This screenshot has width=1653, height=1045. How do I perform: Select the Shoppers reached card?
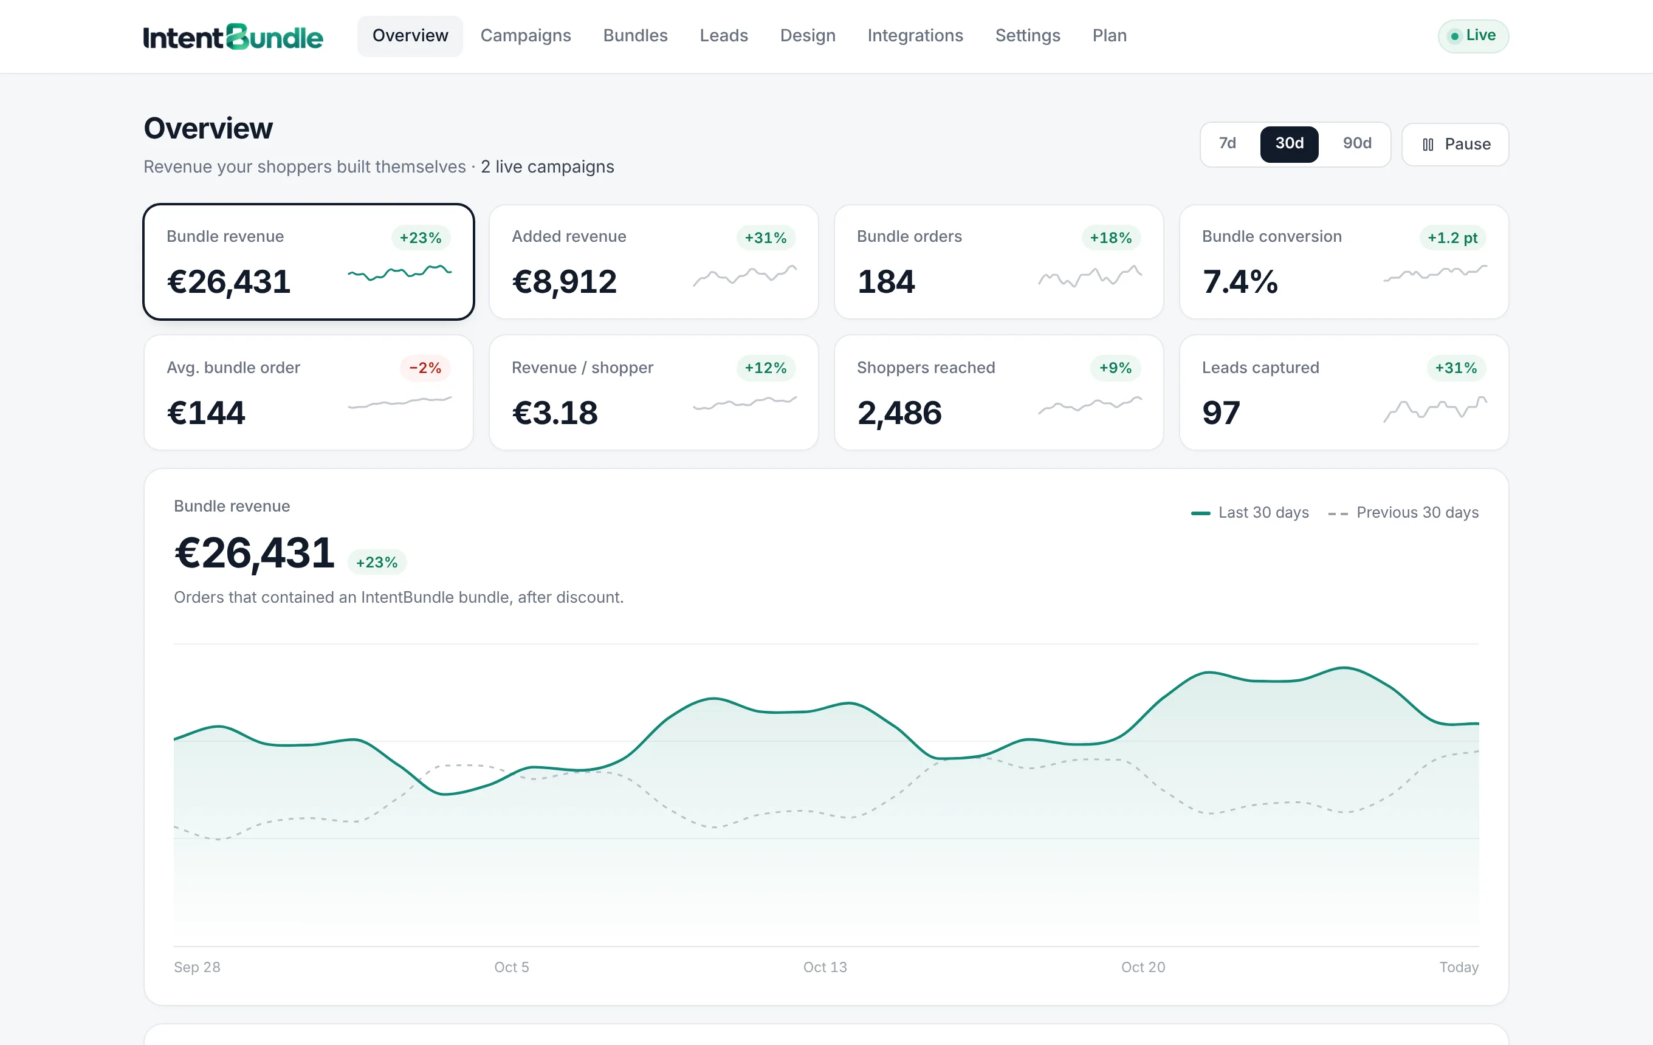pyautogui.click(x=999, y=392)
